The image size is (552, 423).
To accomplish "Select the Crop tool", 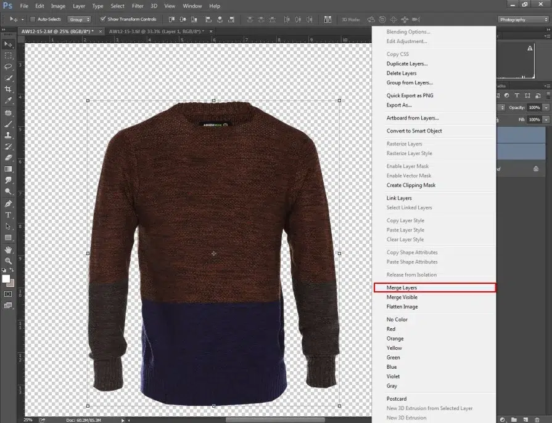I will click(x=8, y=89).
